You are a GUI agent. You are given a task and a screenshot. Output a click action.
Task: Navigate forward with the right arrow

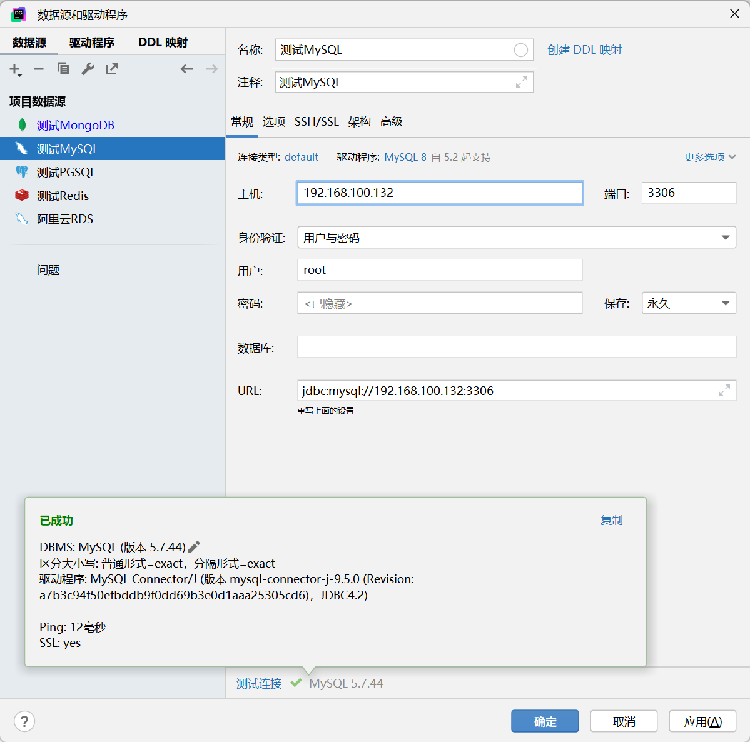(x=211, y=69)
